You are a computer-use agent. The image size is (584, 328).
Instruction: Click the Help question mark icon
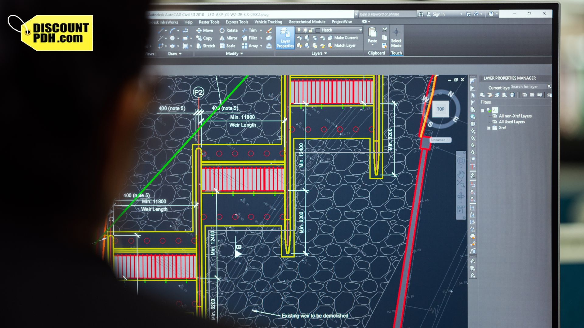tap(491, 14)
